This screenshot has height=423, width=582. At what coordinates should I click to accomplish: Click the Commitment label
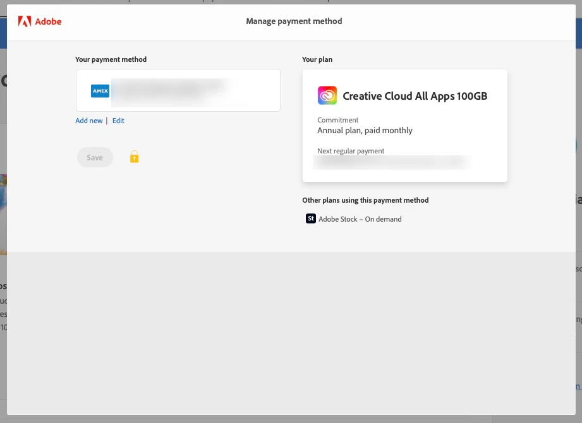tap(338, 120)
